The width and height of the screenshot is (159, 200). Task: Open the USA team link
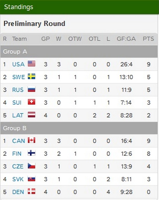coord(18,64)
